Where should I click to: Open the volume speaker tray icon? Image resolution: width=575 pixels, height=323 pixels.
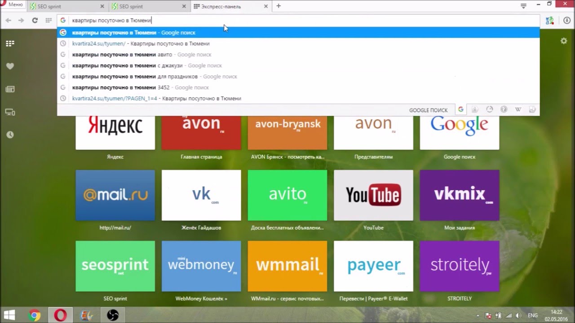pyautogui.click(x=519, y=316)
